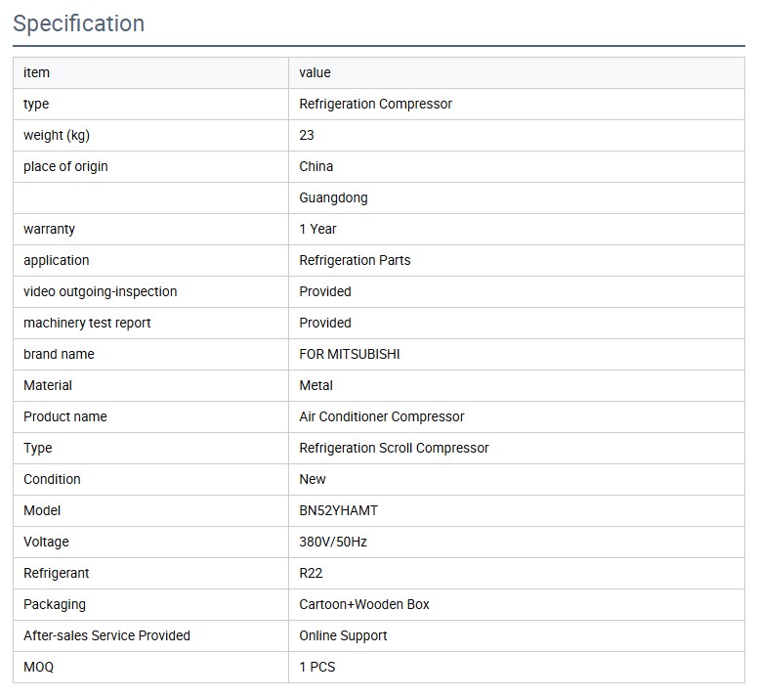Click the Material value 'Metal'
Image resolution: width=757 pixels, height=697 pixels.
(315, 385)
